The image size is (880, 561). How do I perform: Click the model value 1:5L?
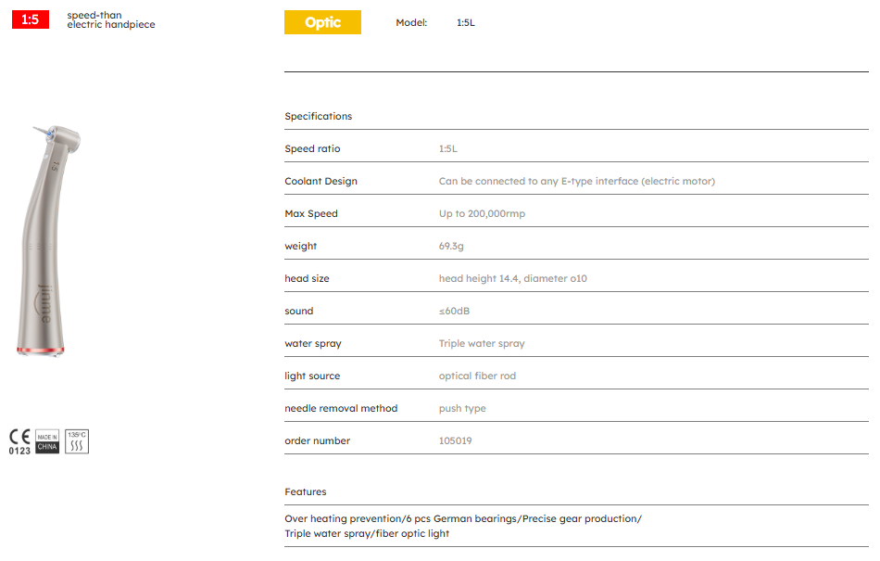465,22
